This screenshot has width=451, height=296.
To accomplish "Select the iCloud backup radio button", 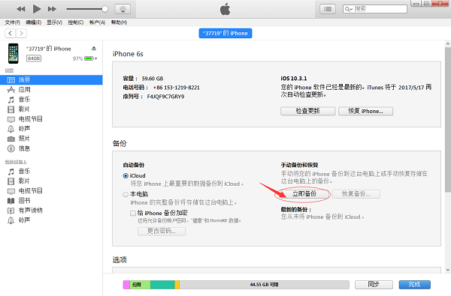I will [x=126, y=176].
